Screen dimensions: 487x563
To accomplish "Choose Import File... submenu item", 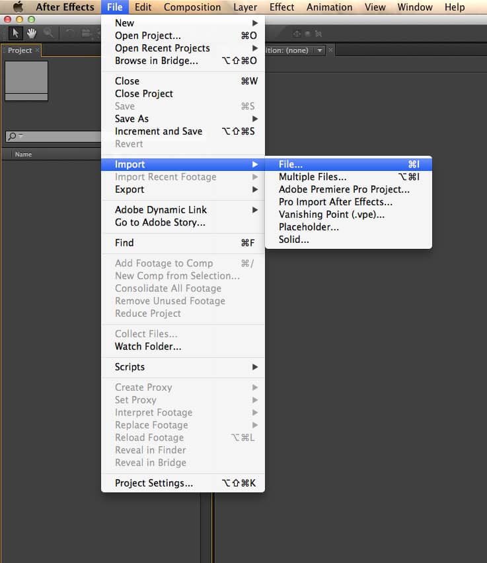I will pyautogui.click(x=349, y=164).
